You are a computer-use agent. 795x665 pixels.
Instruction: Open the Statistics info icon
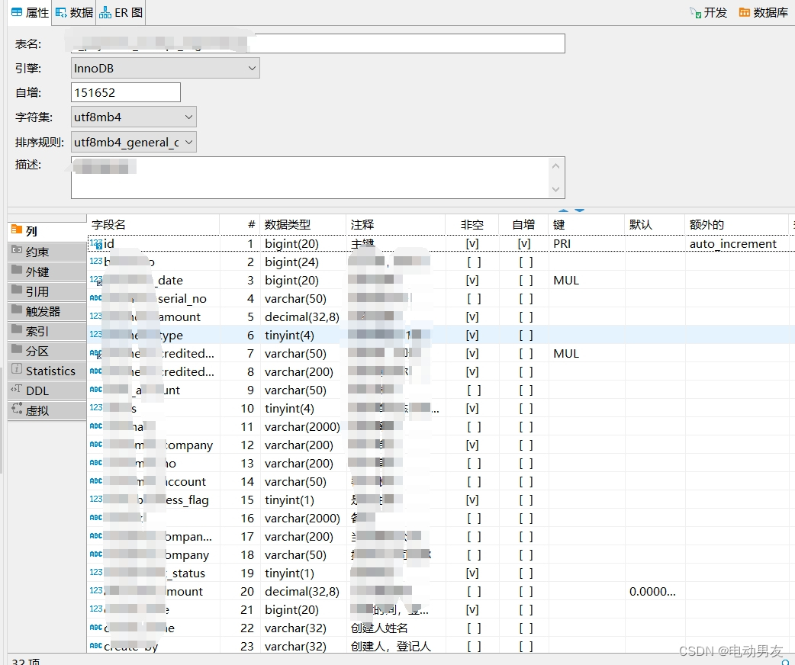point(17,368)
